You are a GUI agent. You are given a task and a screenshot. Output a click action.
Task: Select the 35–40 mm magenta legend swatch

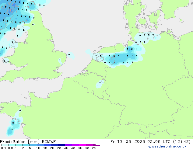click(75, 145)
